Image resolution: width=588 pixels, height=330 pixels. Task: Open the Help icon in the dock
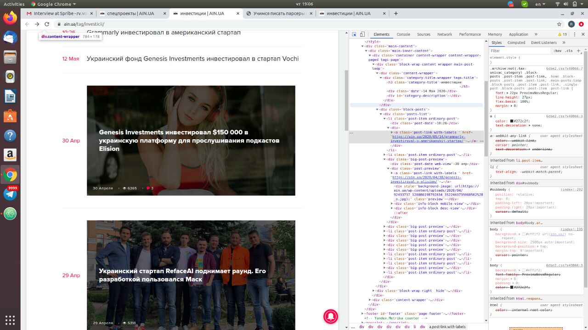[x=10, y=136]
